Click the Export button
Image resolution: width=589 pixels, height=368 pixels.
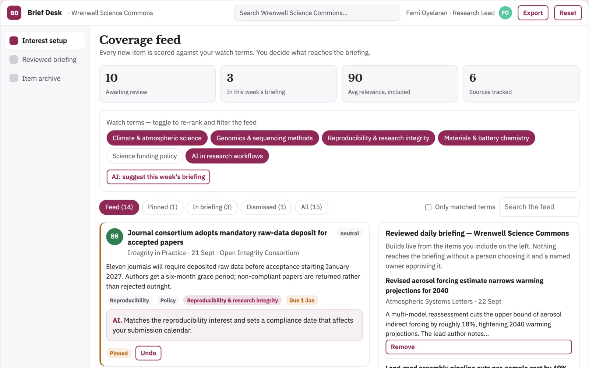click(533, 13)
